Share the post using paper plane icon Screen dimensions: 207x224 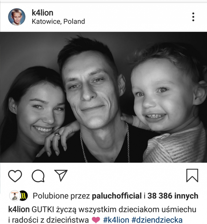pyautogui.click(x=61, y=176)
